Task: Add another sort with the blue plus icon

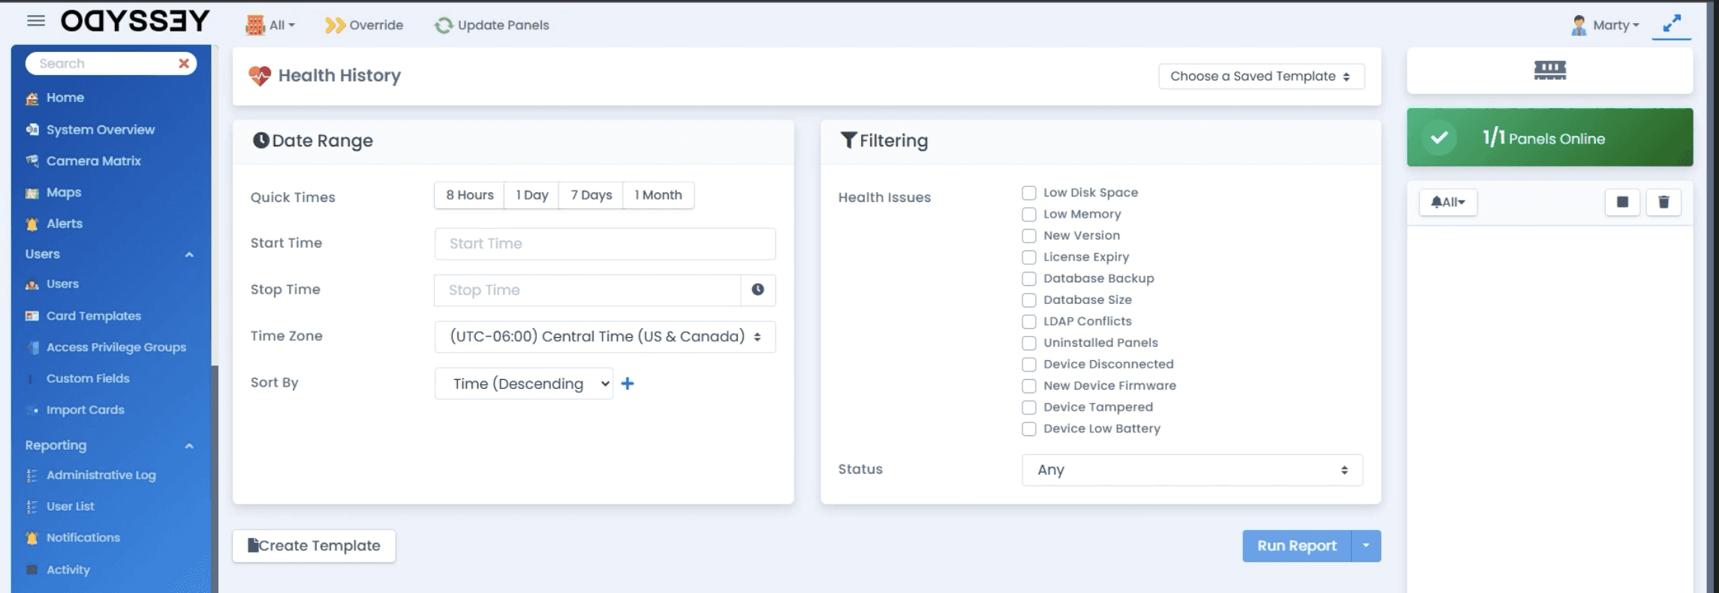Action: (x=628, y=384)
